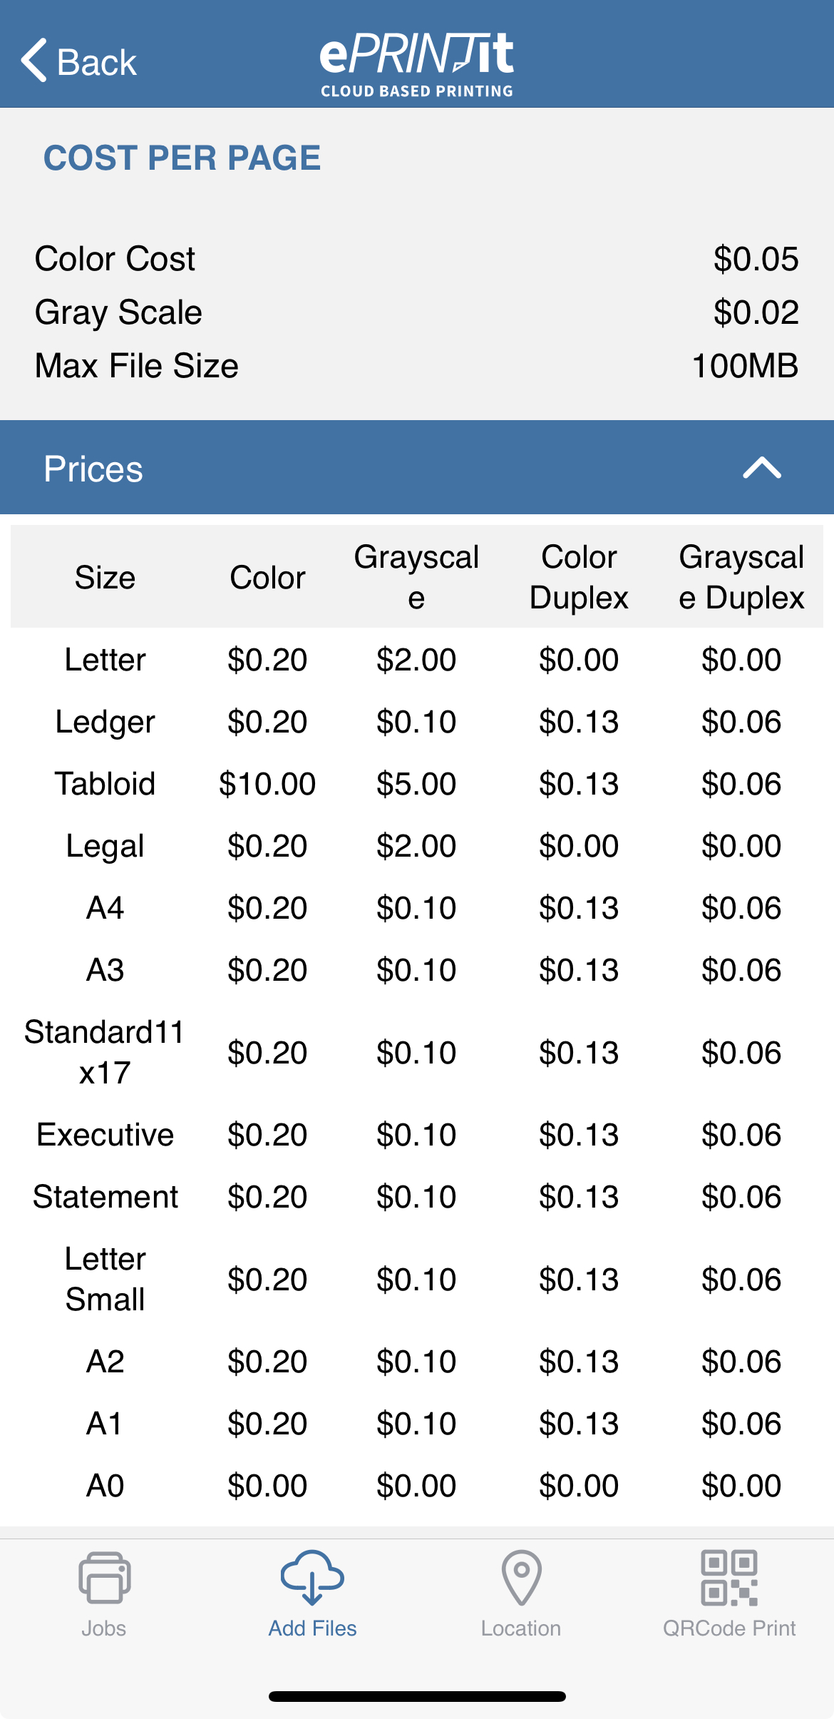Tap the Back chevron arrow icon
834x1719 pixels.
34,61
